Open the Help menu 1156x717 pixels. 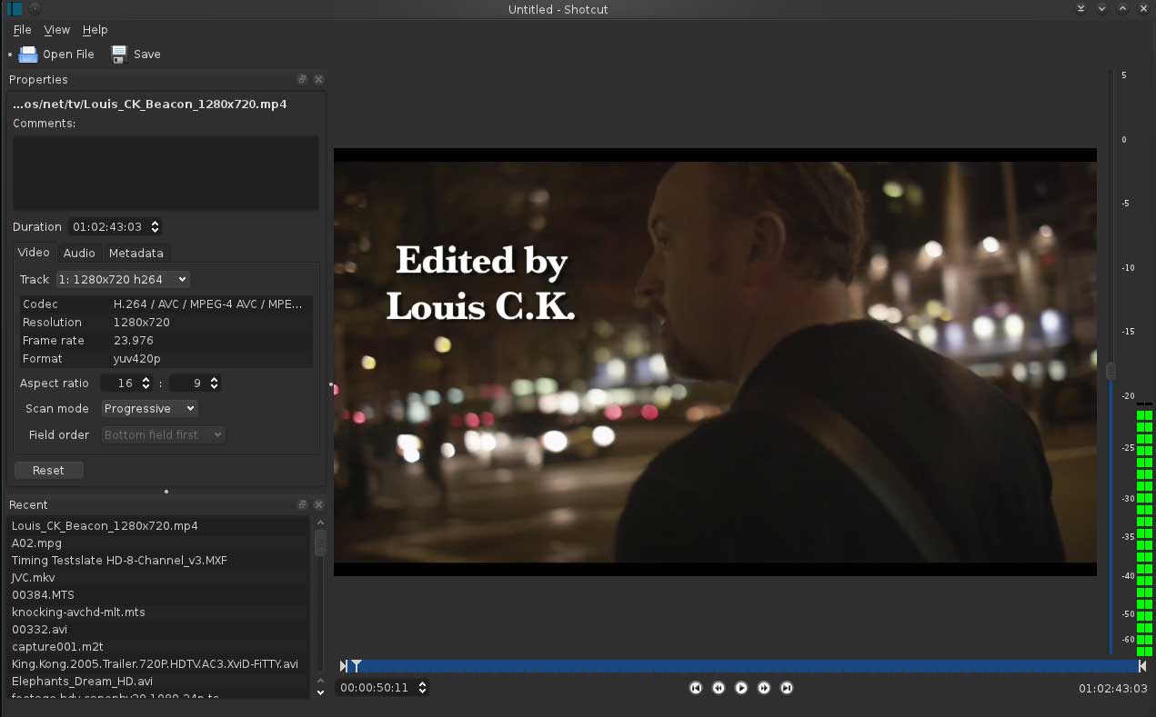pos(95,30)
